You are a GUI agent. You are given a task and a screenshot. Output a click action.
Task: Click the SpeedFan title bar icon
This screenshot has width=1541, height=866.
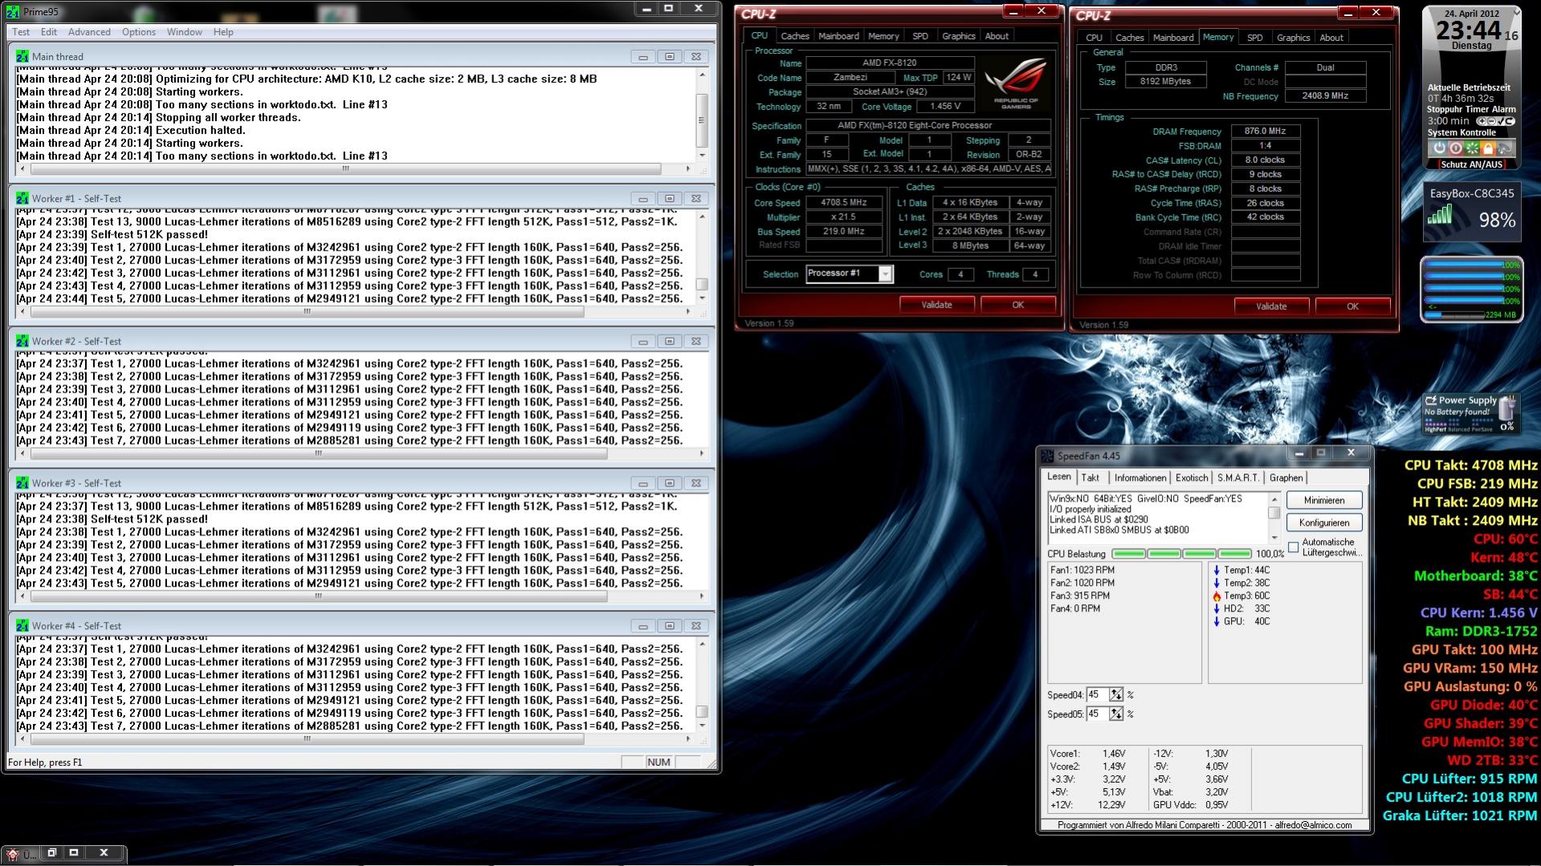(1047, 456)
